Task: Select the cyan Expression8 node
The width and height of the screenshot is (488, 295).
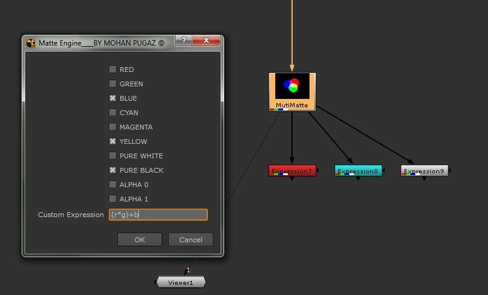Action: click(x=358, y=171)
